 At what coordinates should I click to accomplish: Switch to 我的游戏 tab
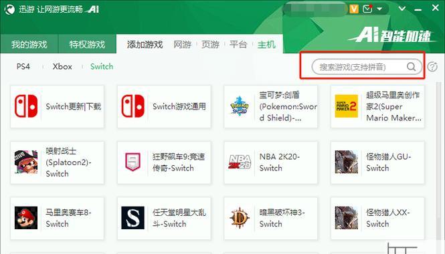29,44
